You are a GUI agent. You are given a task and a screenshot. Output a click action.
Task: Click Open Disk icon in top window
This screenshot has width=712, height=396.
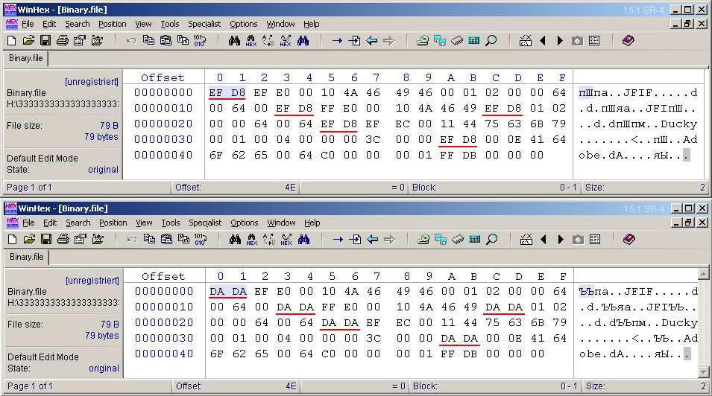423,41
